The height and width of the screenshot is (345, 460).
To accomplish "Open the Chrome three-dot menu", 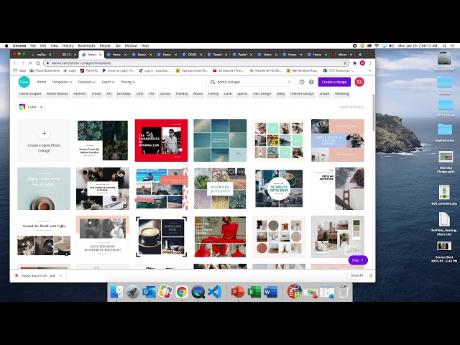I will click(x=370, y=63).
